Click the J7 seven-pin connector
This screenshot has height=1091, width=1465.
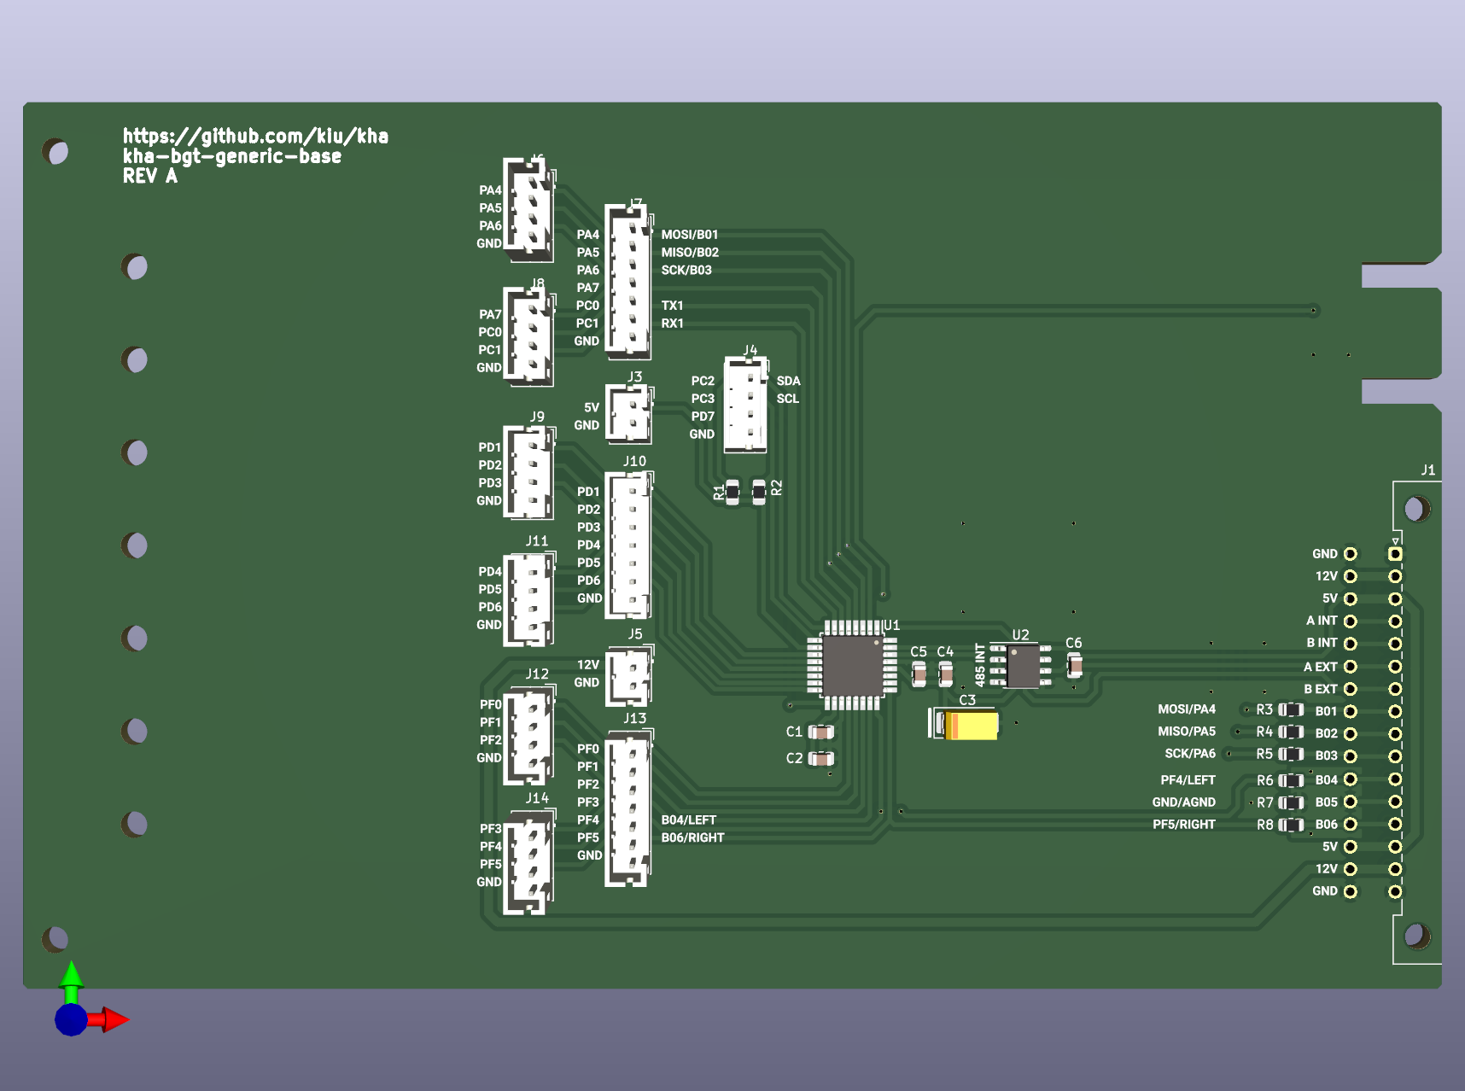point(628,282)
